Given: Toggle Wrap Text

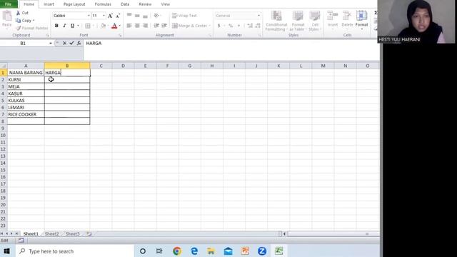Looking at the screenshot, I should click(x=184, y=16).
